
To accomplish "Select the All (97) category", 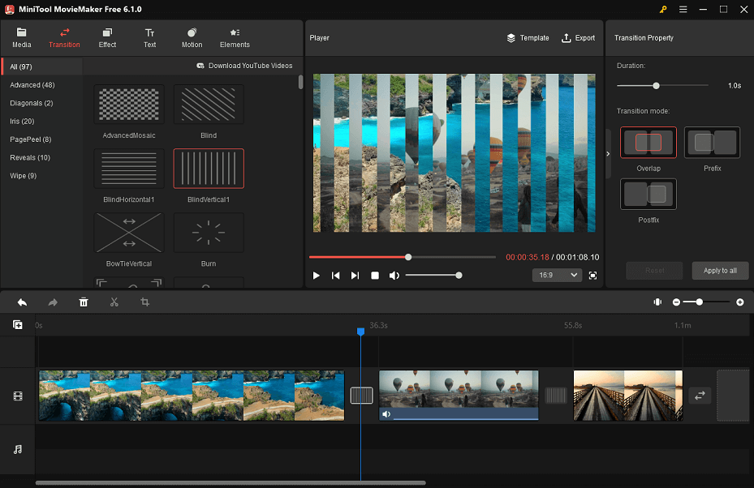I will coord(42,66).
